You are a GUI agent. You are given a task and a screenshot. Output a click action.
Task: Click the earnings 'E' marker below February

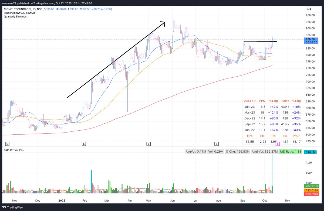point(84,144)
